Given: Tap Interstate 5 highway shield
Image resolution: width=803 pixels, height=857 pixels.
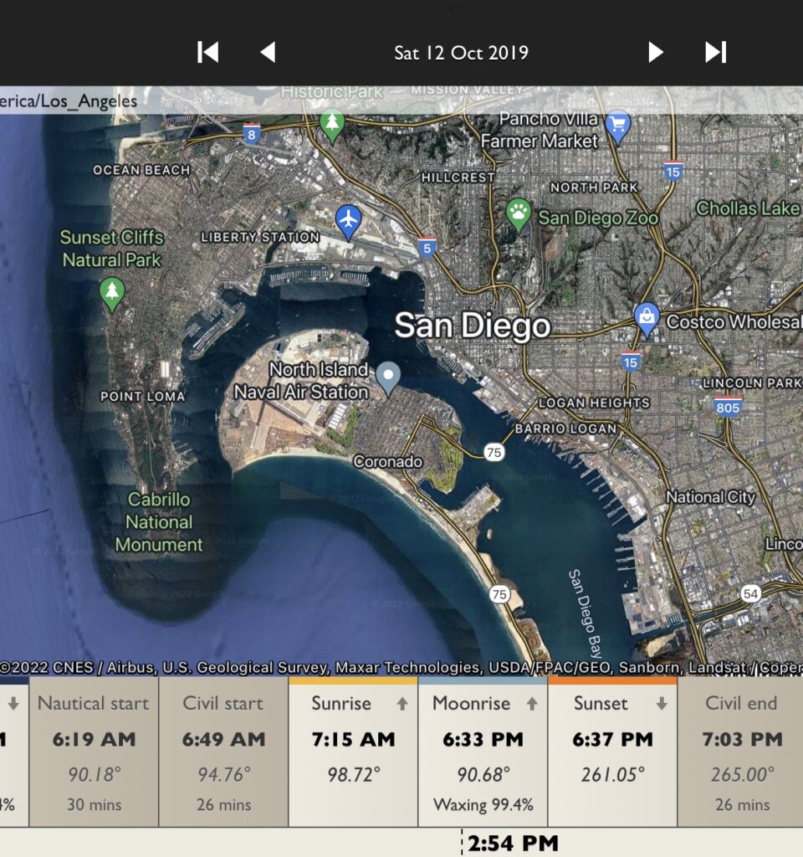Looking at the screenshot, I should click(x=427, y=248).
